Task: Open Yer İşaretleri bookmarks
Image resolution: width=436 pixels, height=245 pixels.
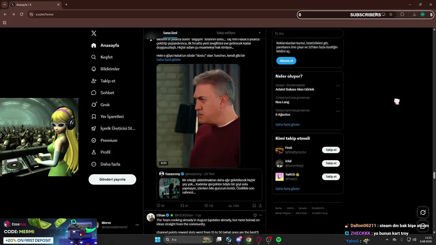Action: 107,117
